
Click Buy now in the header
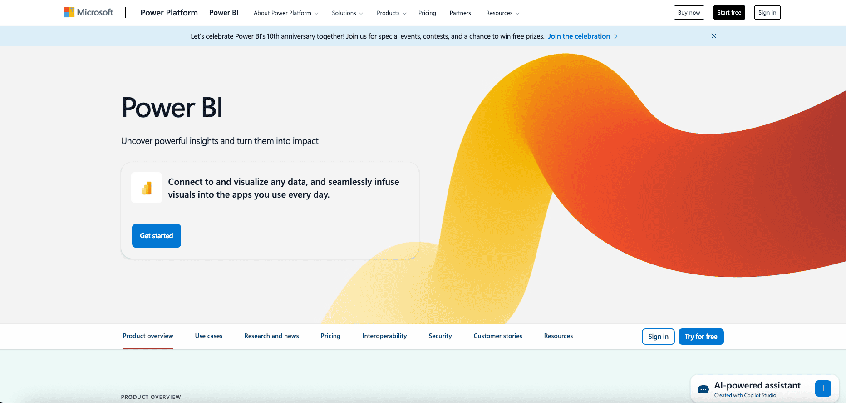pos(689,13)
